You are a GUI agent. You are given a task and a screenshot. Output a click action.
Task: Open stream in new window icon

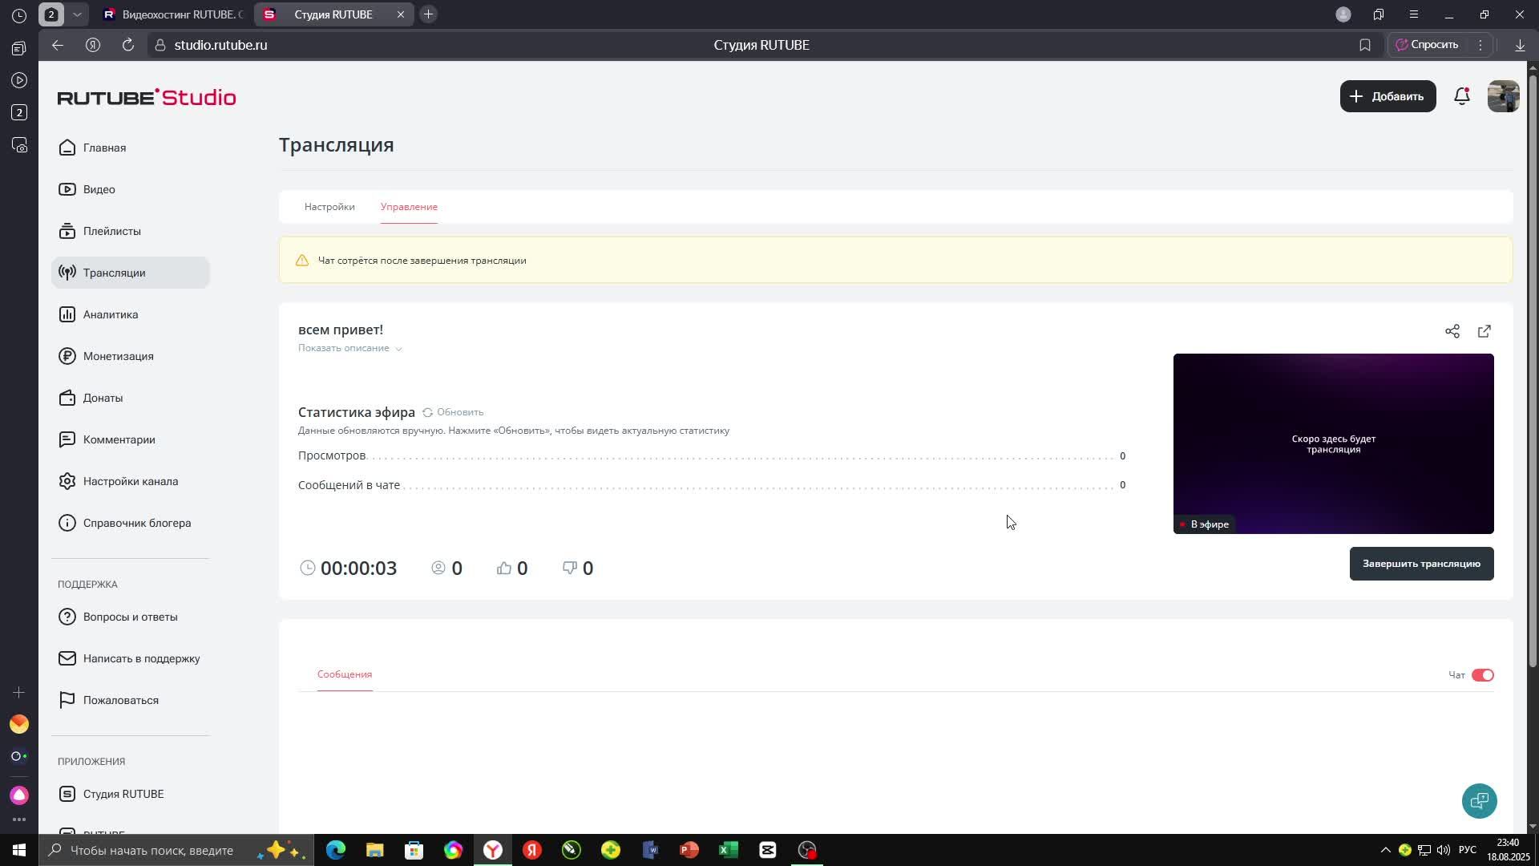[x=1484, y=331]
